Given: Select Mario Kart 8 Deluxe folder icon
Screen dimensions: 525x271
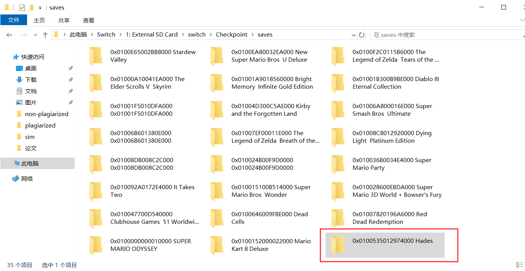Looking at the screenshot, I should (217, 245).
